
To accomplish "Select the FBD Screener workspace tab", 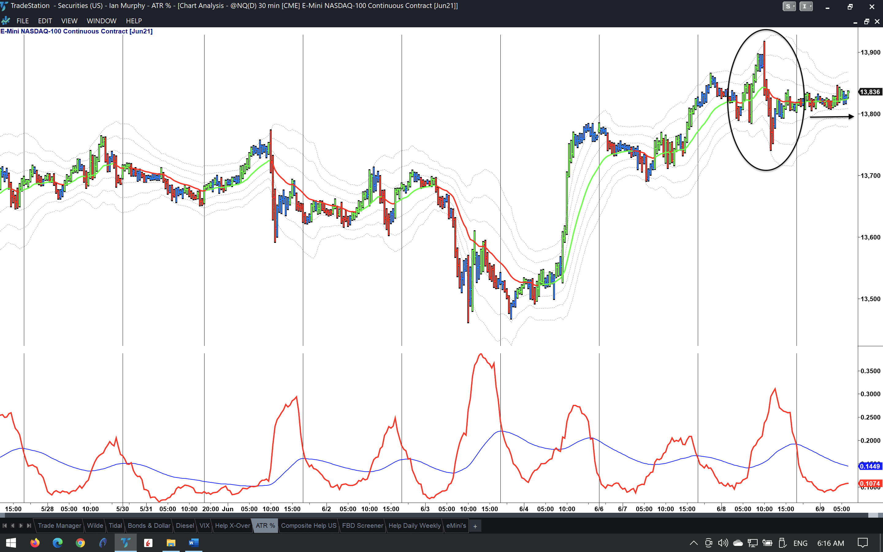I will click(x=362, y=526).
